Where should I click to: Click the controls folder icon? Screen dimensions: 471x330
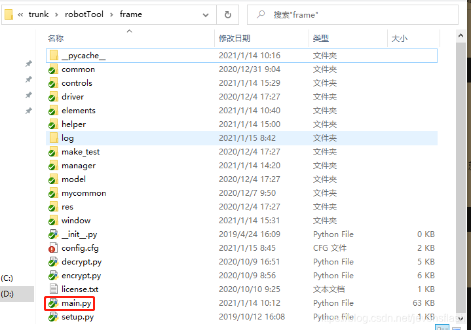coord(53,83)
